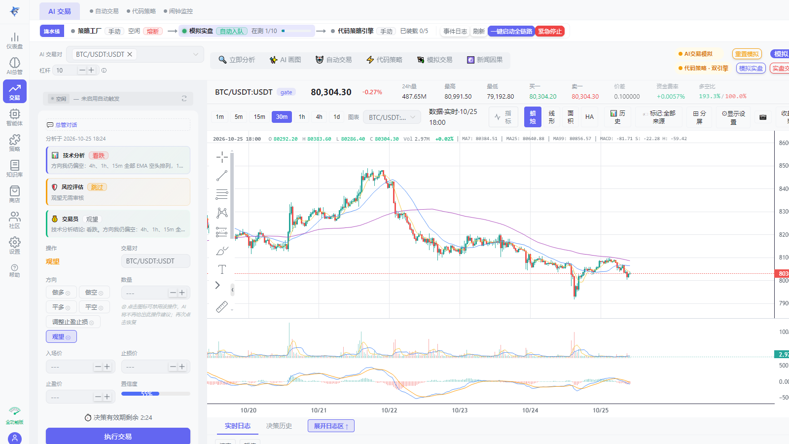Select crosshair cursor chart tool
The image size is (789, 444).
click(222, 157)
